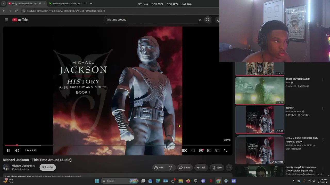Open the player settings gear

pos(201,151)
